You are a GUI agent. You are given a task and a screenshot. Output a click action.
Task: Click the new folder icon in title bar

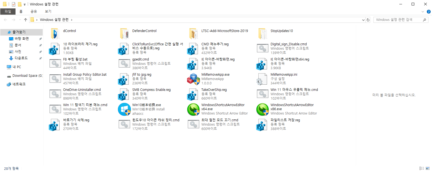(x=20, y=4)
